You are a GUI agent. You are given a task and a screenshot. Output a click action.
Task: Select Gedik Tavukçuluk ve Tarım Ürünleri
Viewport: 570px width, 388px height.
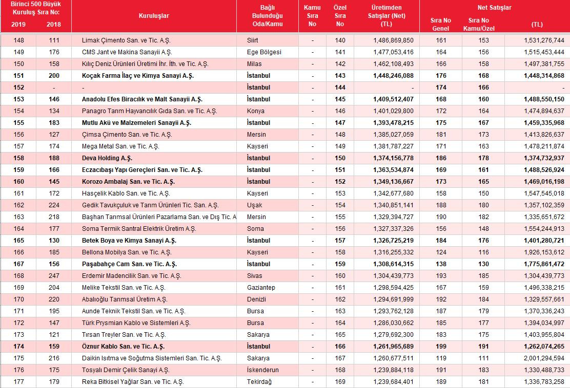pos(150,205)
